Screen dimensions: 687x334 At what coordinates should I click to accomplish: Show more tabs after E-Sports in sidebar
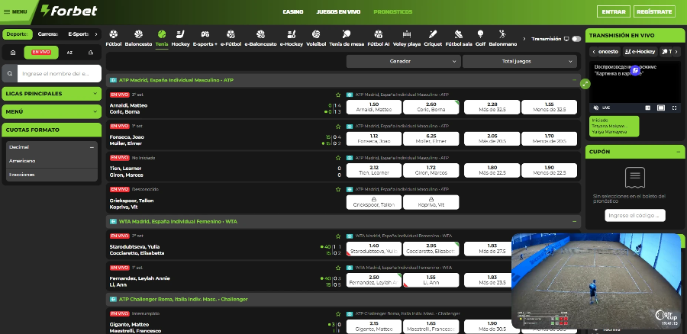click(x=96, y=34)
